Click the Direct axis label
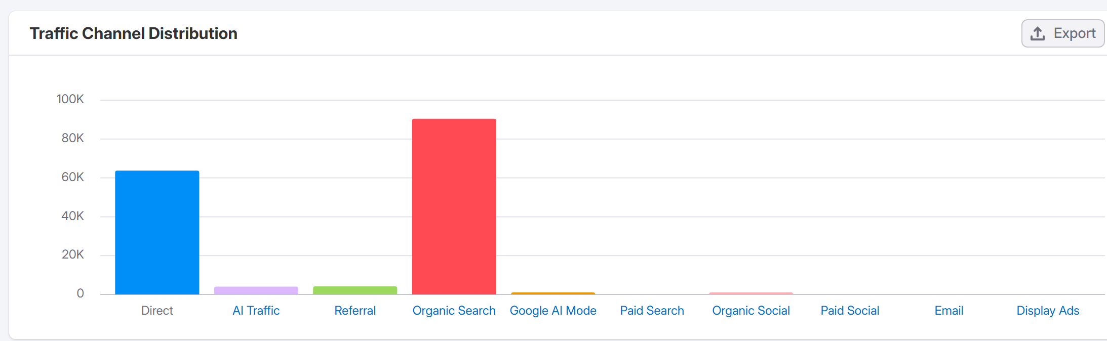 157,311
